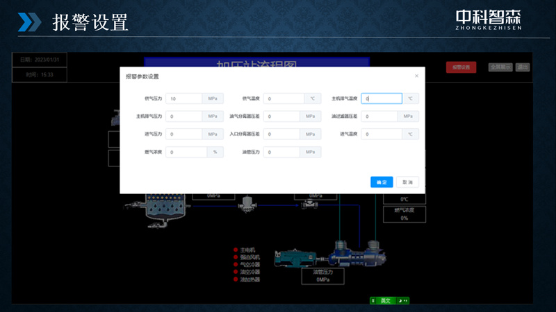The height and width of the screenshot is (312, 556).
Task: Click the 主机排气温度 input field
Action: [382, 98]
